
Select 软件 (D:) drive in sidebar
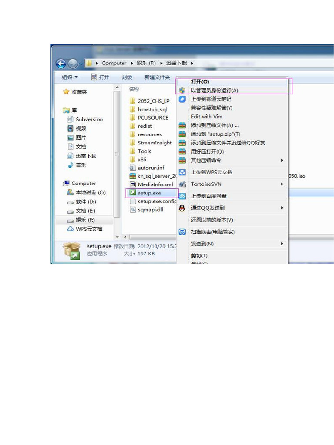pyautogui.click(x=86, y=202)
